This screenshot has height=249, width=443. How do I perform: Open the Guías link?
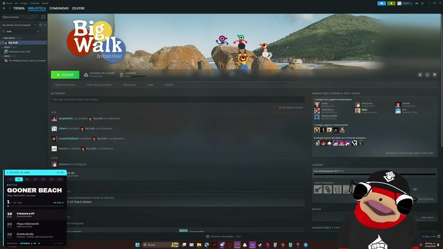150,85
